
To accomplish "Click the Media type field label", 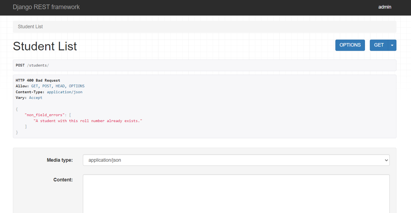I will click(60, 160).
